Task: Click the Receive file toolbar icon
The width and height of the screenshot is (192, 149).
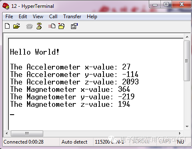Action: (x=62, y=26)
